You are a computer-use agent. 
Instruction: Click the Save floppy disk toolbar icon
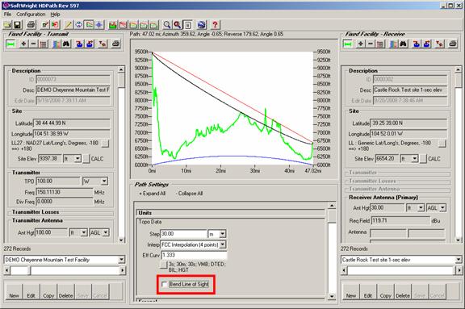coord(18,25)
